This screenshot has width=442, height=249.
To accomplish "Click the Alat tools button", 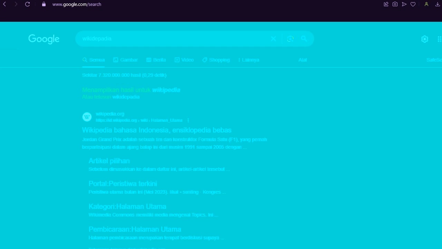I will coord(302,60).
